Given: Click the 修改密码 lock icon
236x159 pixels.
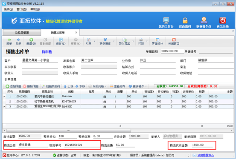Looking at the screenshot, I should pos(185,20).
